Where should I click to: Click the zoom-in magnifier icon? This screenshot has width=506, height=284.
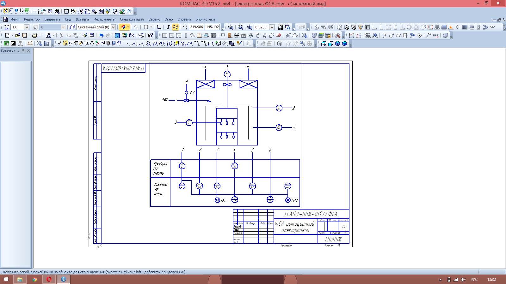pyautogui.click(x=250, y=27)
